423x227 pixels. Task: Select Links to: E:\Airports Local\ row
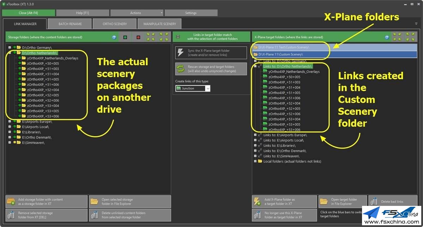point(284,140)
